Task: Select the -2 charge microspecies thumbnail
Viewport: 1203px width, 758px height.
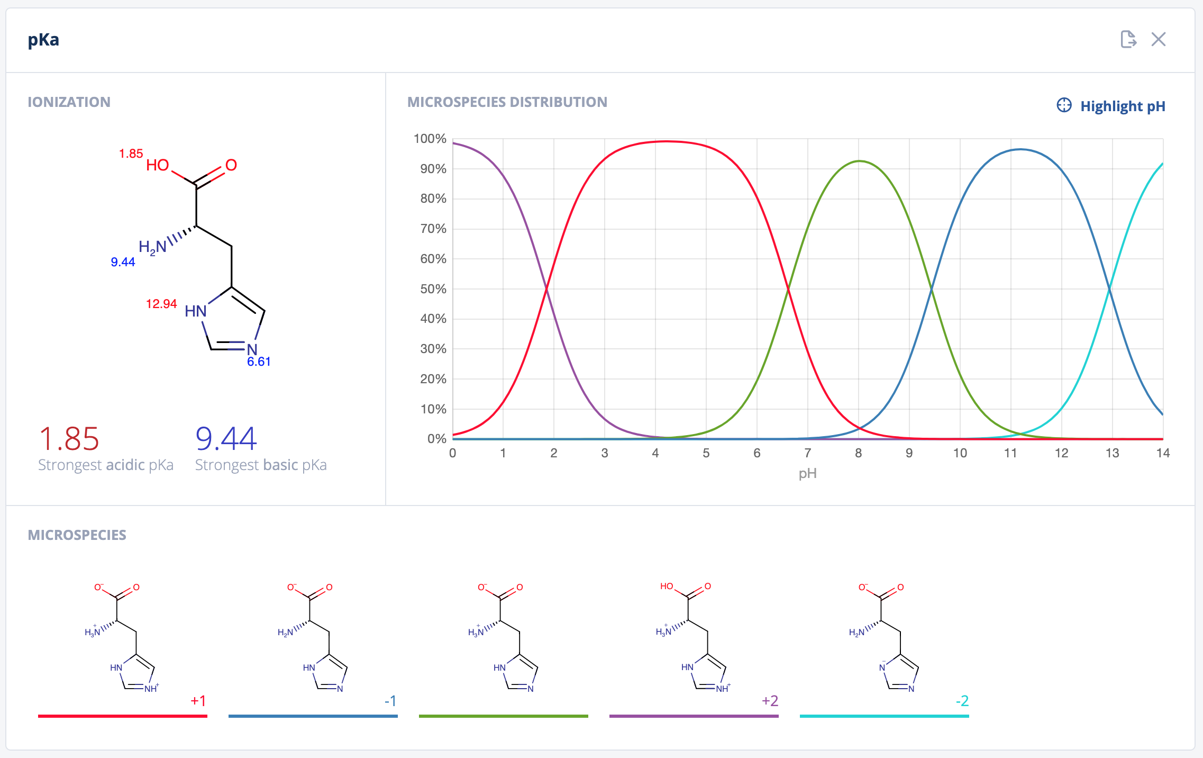Action: coord(884,638)
